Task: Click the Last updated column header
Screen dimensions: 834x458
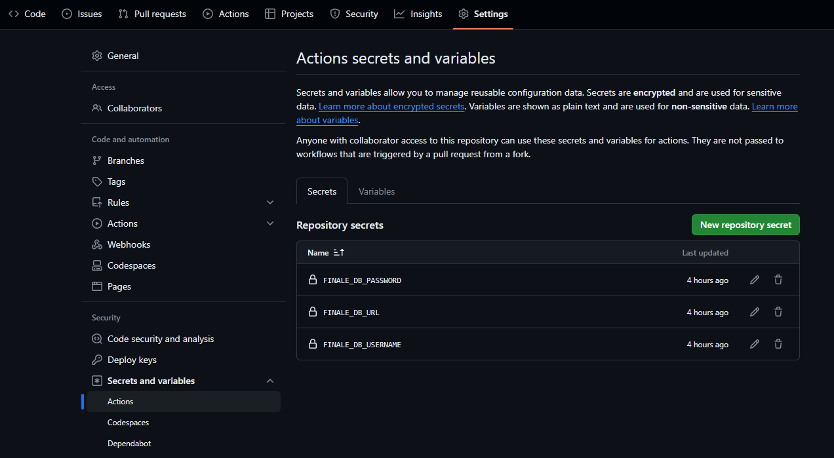Action: coord(705,253)
